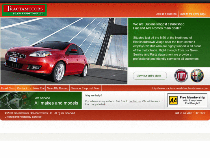Open the Eurohost footer link
This screenshot has width=210, height=158.
[x=37, y=117]
